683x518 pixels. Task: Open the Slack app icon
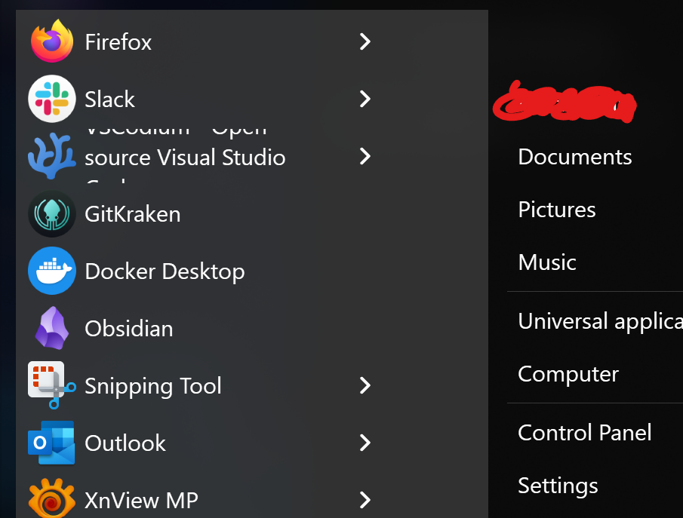pos(52,99)
